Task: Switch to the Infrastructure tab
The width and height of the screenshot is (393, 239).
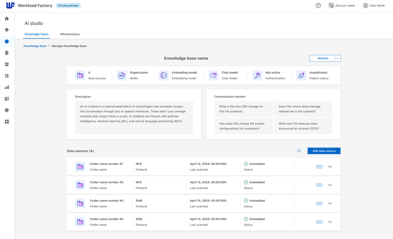Action: [70, 34]
